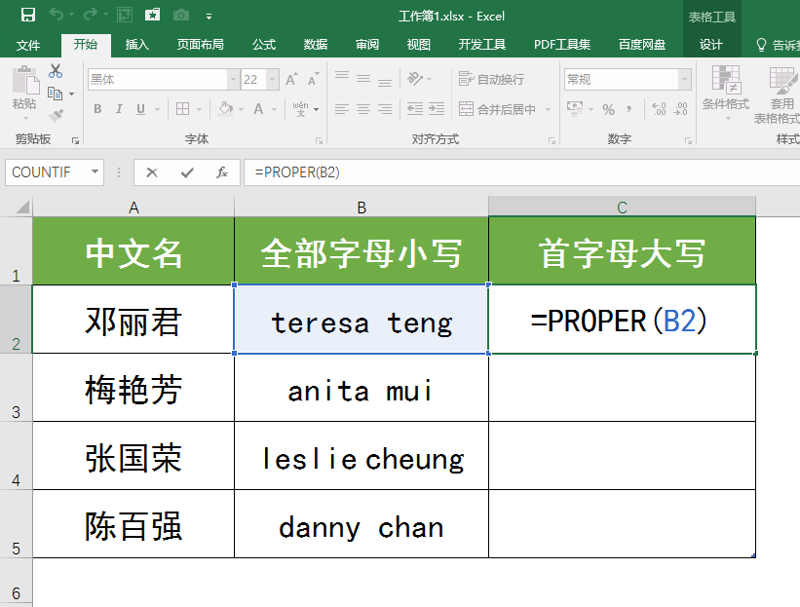Click the Select All corner triangle
The image size is (800, 607).
pos(22,208)
